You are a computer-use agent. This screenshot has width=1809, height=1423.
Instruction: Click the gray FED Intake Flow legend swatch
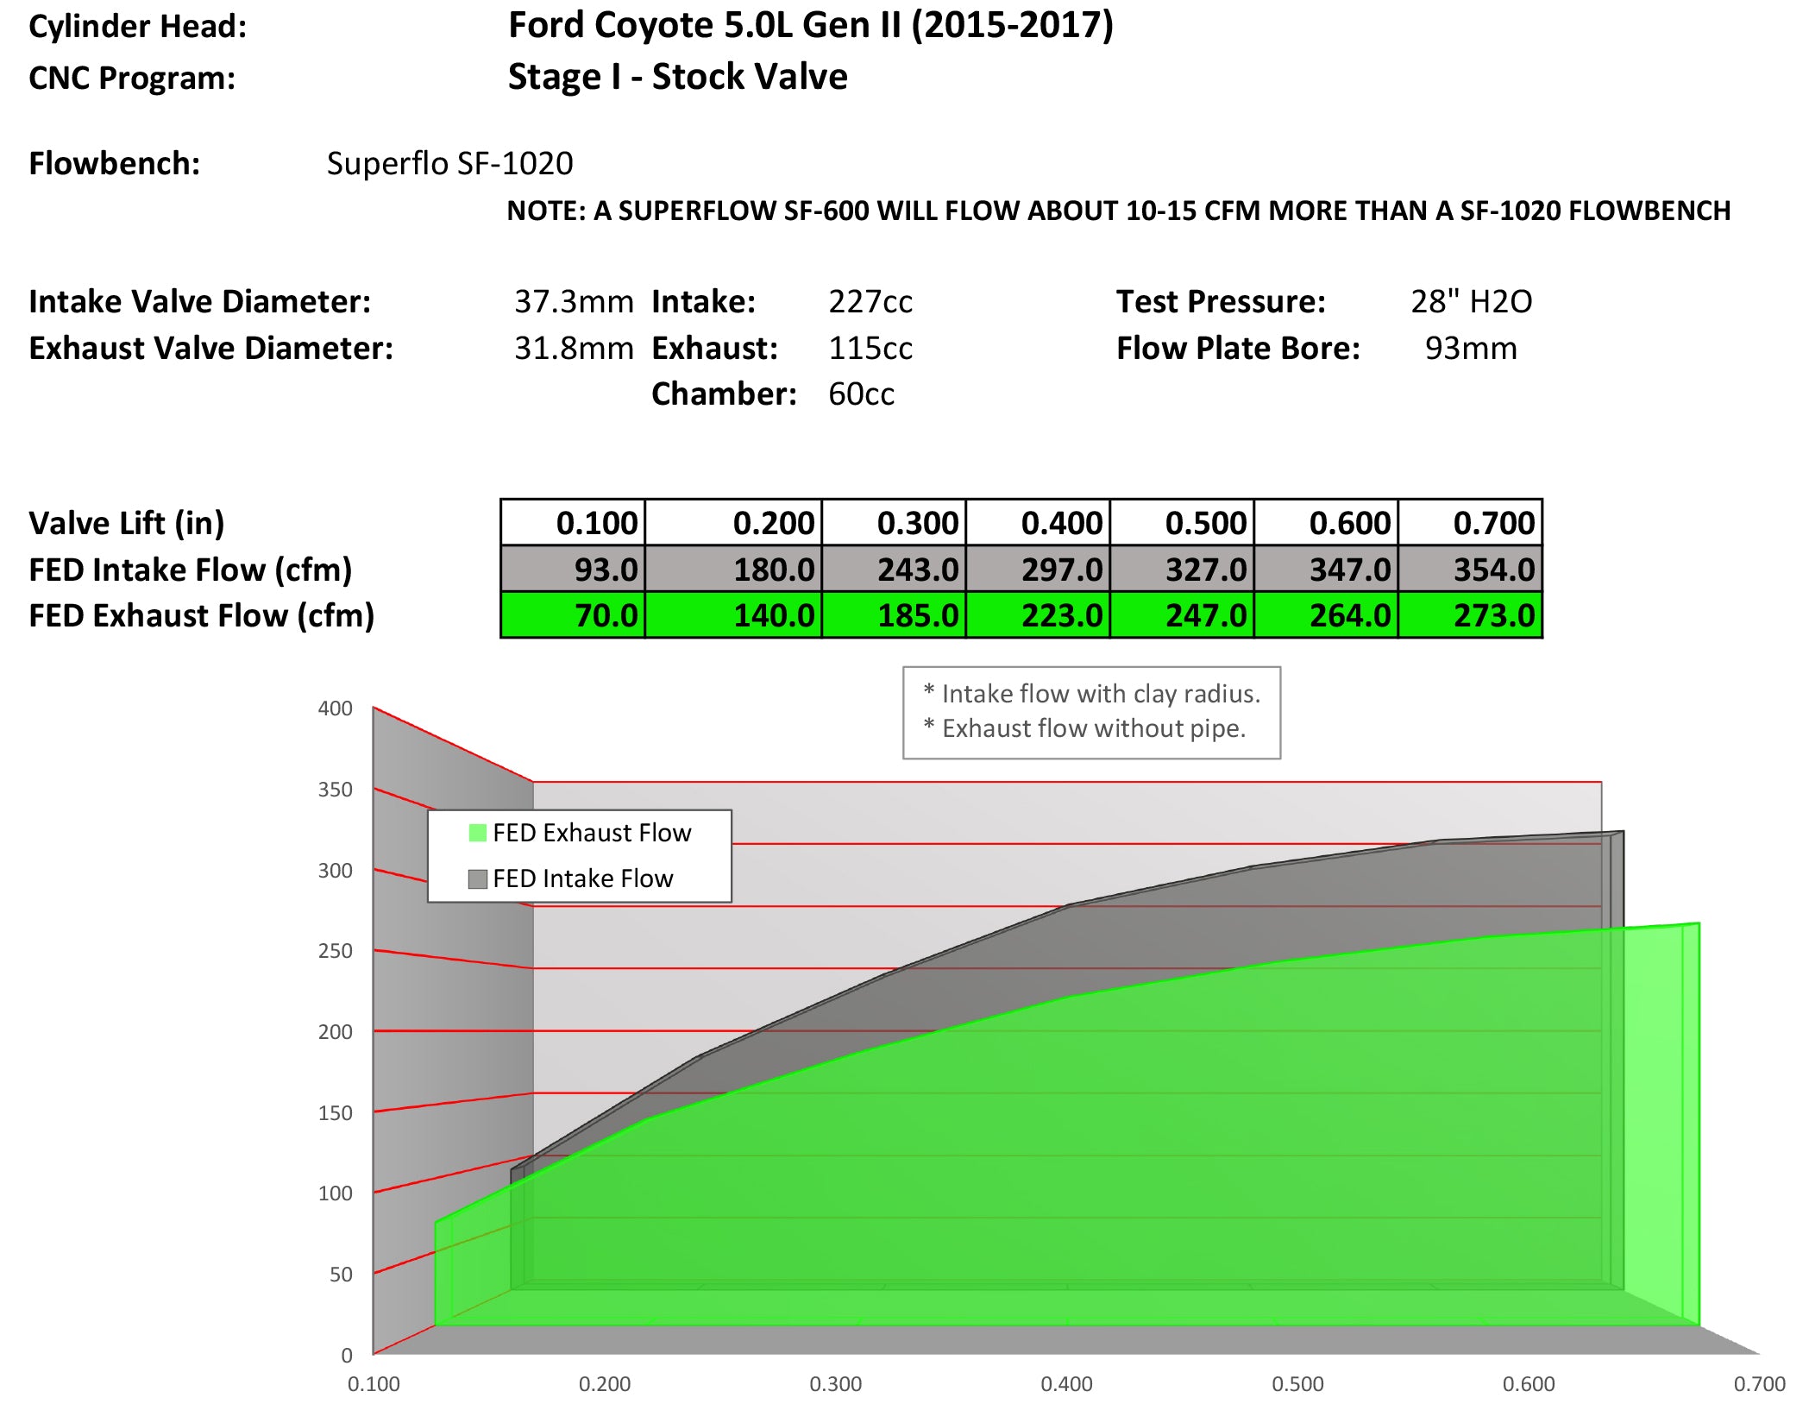coord(477,878)
